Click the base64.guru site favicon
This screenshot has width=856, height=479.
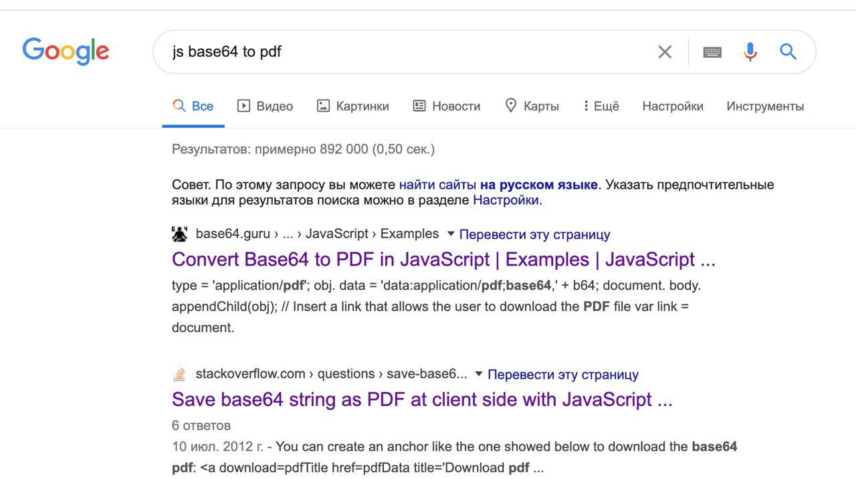pyautogui.click(x=180, y=234)
